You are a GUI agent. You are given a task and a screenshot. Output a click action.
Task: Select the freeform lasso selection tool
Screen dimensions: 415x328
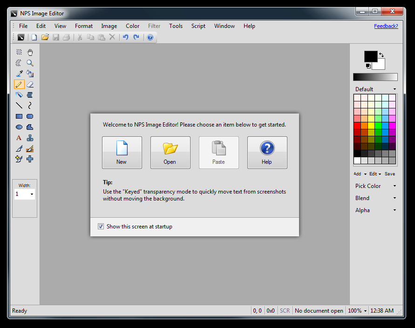(x=19, y=63)
